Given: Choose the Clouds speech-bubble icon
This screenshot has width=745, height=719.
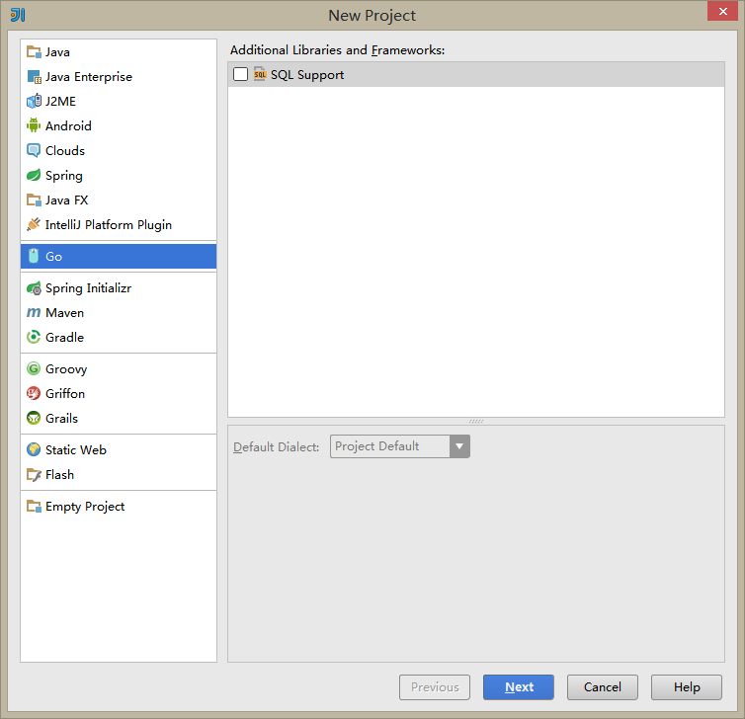Looking at the screenshot, I should (34, 150).
